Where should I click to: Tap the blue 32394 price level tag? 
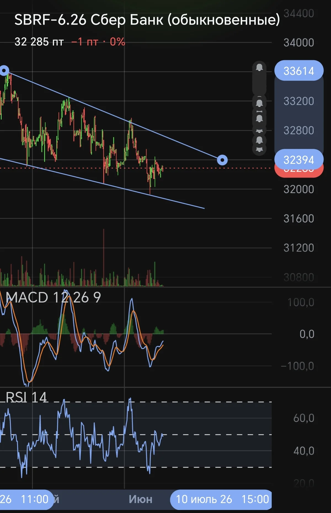point(299,159)
